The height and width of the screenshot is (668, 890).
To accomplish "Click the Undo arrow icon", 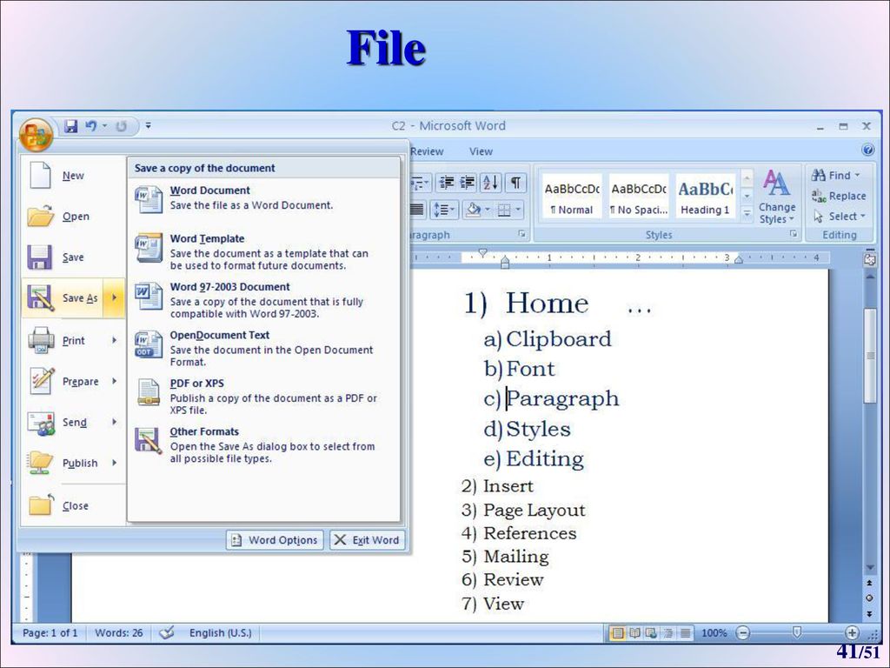I will tap(90, 126).
